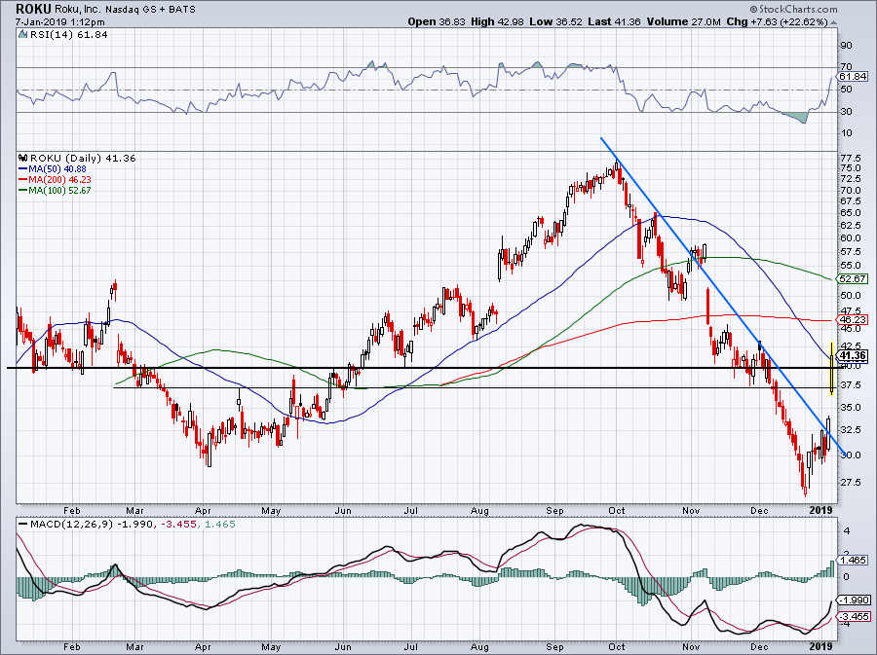Click the 30 oversold level on RSI axis
The image size is (877, 655).
[x=846, y=112]
